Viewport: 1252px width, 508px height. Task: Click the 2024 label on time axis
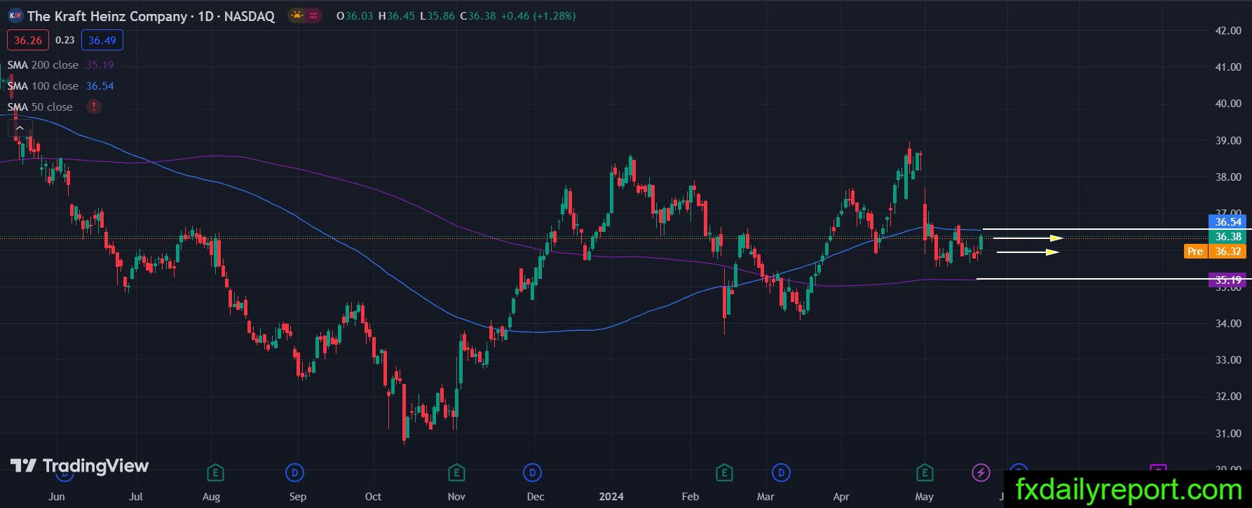pyautogui.click(x=611, y=497)
